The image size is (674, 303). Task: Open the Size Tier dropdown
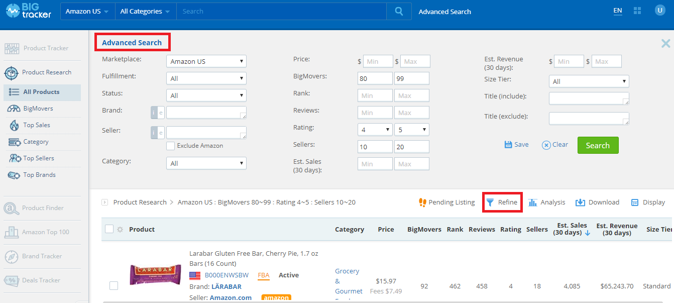click(x=589, y=81)
